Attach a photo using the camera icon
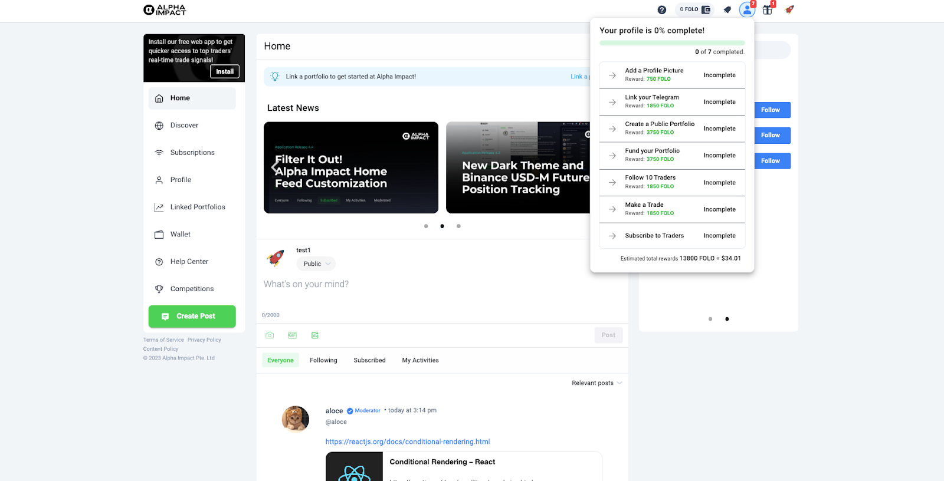This screenshot has width=944, height=481. [270, 335]
